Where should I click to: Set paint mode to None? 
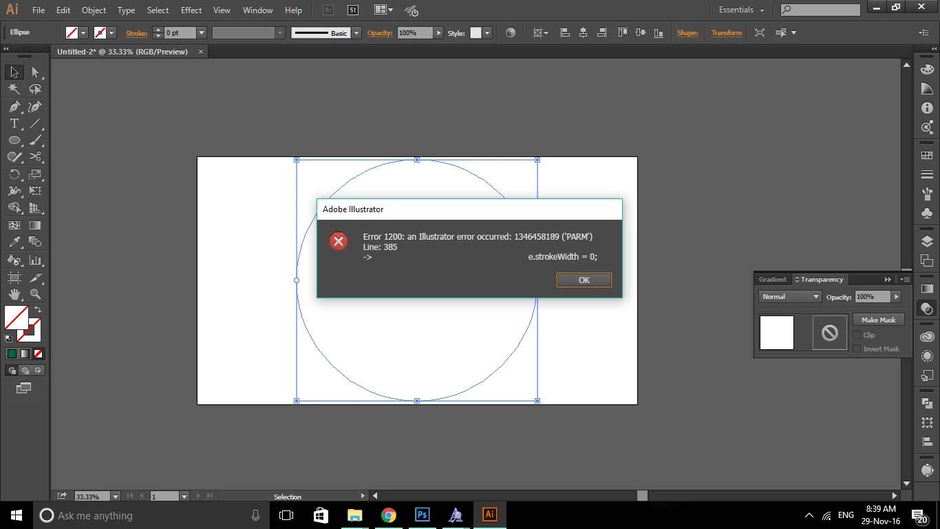pyautogui.click(x=39, y=353)
